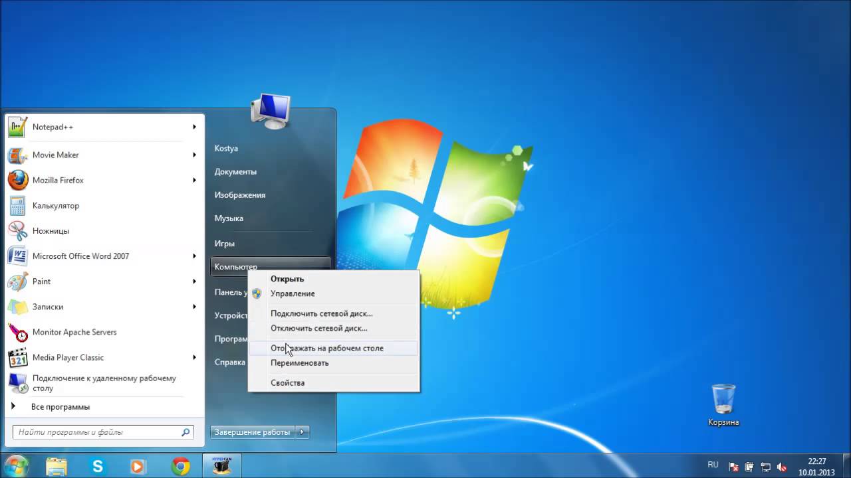Expand Movie Maker jump list arrow
Viewport: 851px width, 478px height.
pyautogui.click(x=195, y=155)
